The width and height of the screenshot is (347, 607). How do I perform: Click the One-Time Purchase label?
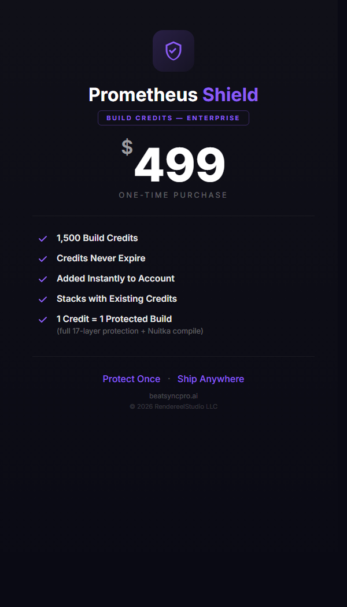173,195
